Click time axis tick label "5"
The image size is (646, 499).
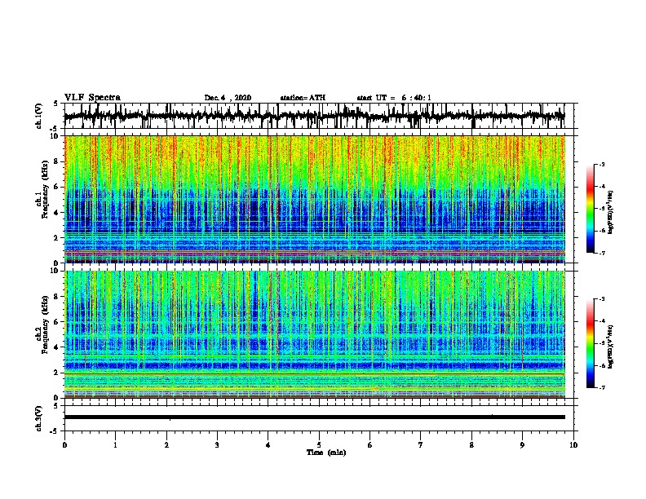319,445
